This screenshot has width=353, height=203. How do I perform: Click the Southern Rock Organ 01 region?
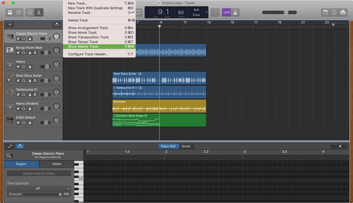pyautogui.click(x=159, y=120)
